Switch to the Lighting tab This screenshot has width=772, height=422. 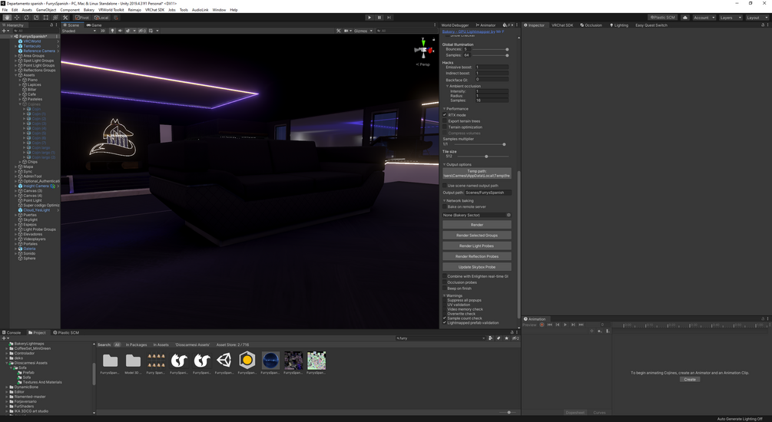click(x=619, y=25)
